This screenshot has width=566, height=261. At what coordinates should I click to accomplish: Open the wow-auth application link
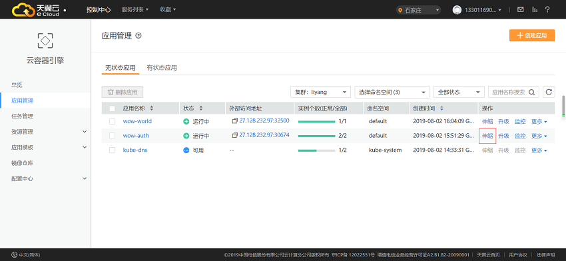(x=136, y=136)
